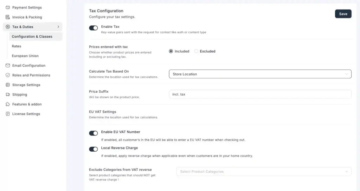The image size is (360, 191).
Task: Open Payment Settings menu item
Action: 27,7
